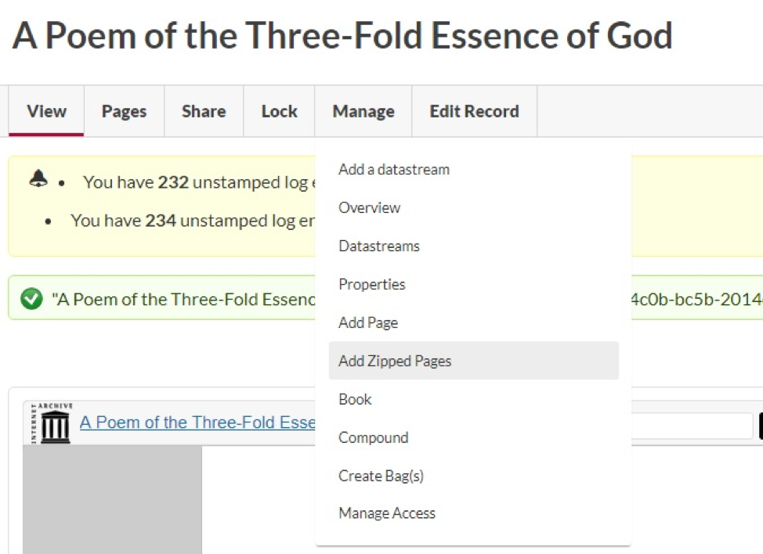Open the Manage dropdown tab
The image size is (763, 554).
(363, 111)
